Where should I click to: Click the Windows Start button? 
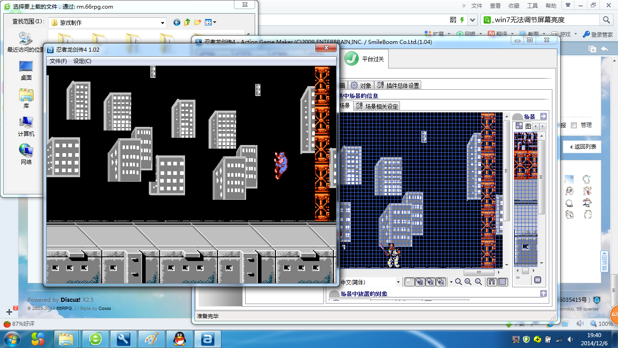tap(12, 338)
